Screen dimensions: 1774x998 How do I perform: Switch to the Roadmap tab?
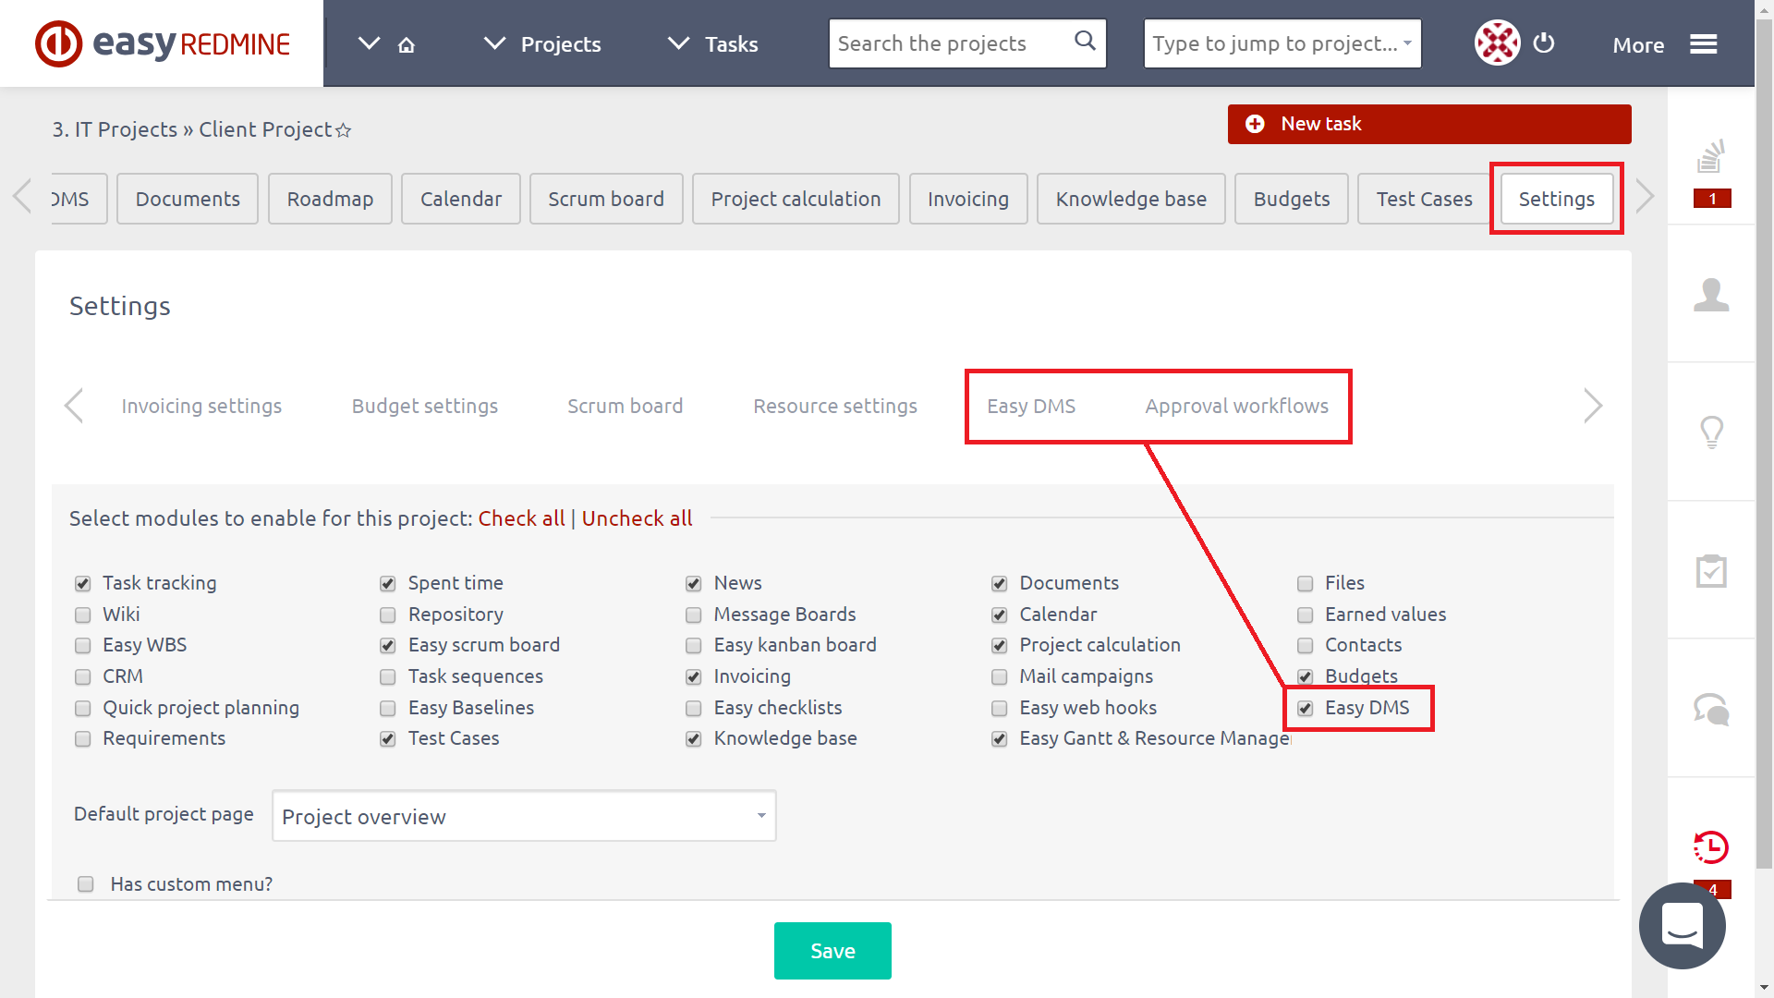pos(330,199)
